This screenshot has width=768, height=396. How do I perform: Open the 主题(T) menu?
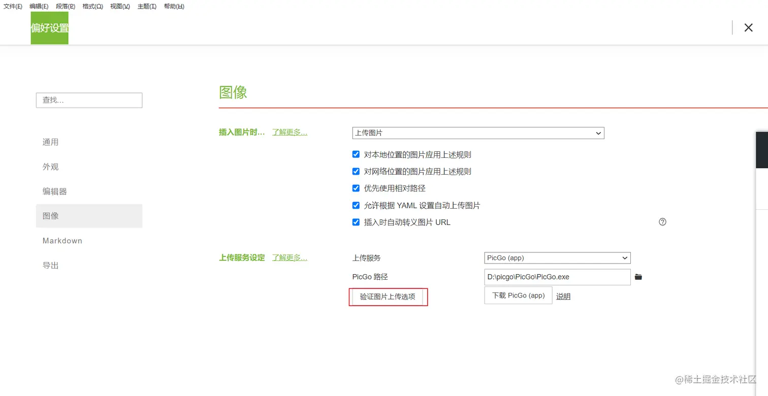147,7
